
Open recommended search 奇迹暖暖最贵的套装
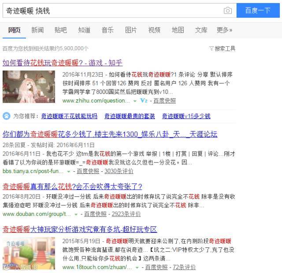coord(130,116)
